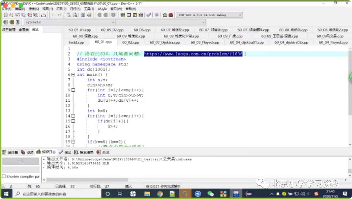Show hidden system tray icons chevron
The height and width of the screenshot is (199, 352).
[x=271, y=193]
